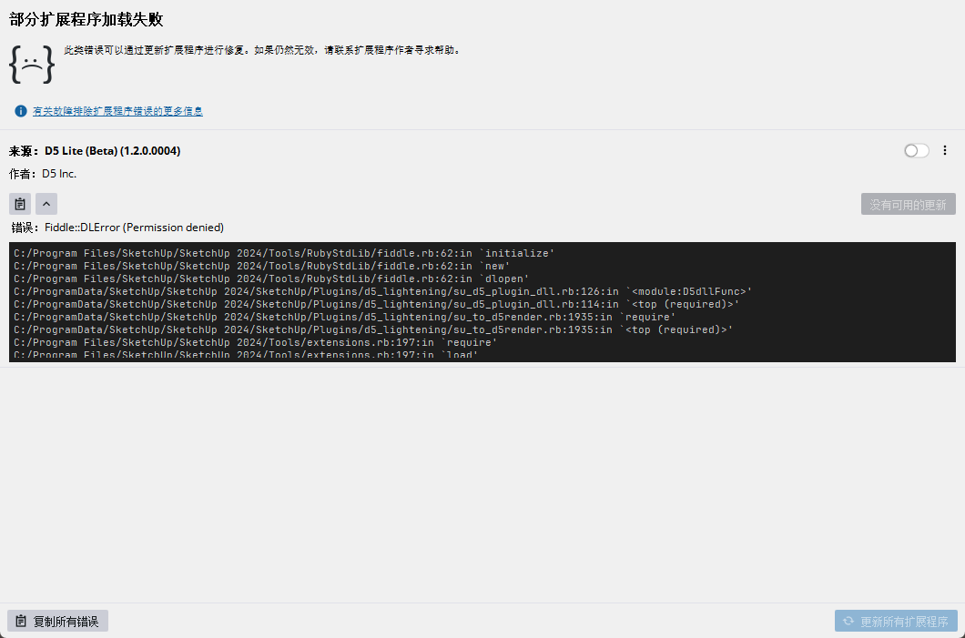
Task: Click the "更新所有扩展程序" button label
Action: (904, 622)
